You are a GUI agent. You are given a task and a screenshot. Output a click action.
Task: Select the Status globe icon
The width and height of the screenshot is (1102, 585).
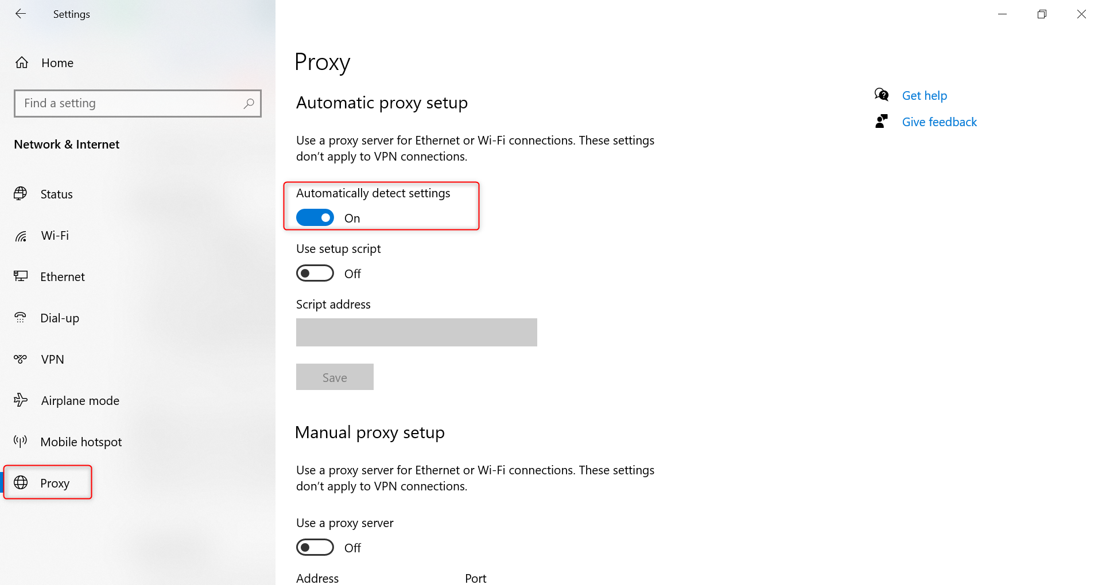click(x=21, y=194)
